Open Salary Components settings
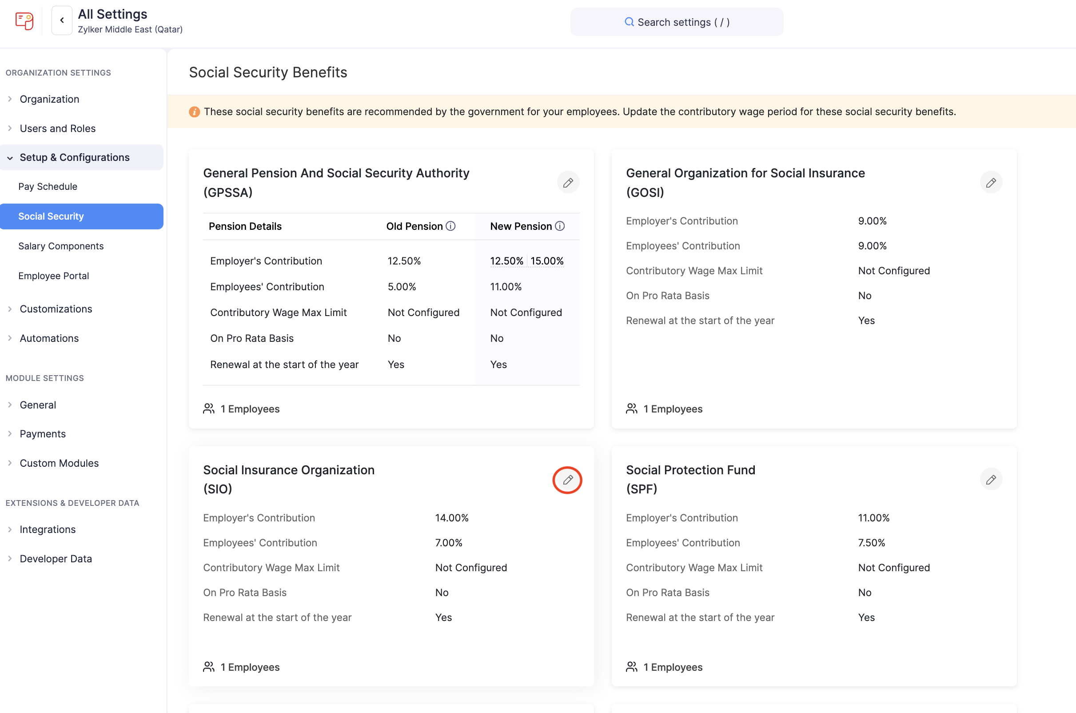Screen dimensions: 1076x713 (x=61, y=246)
